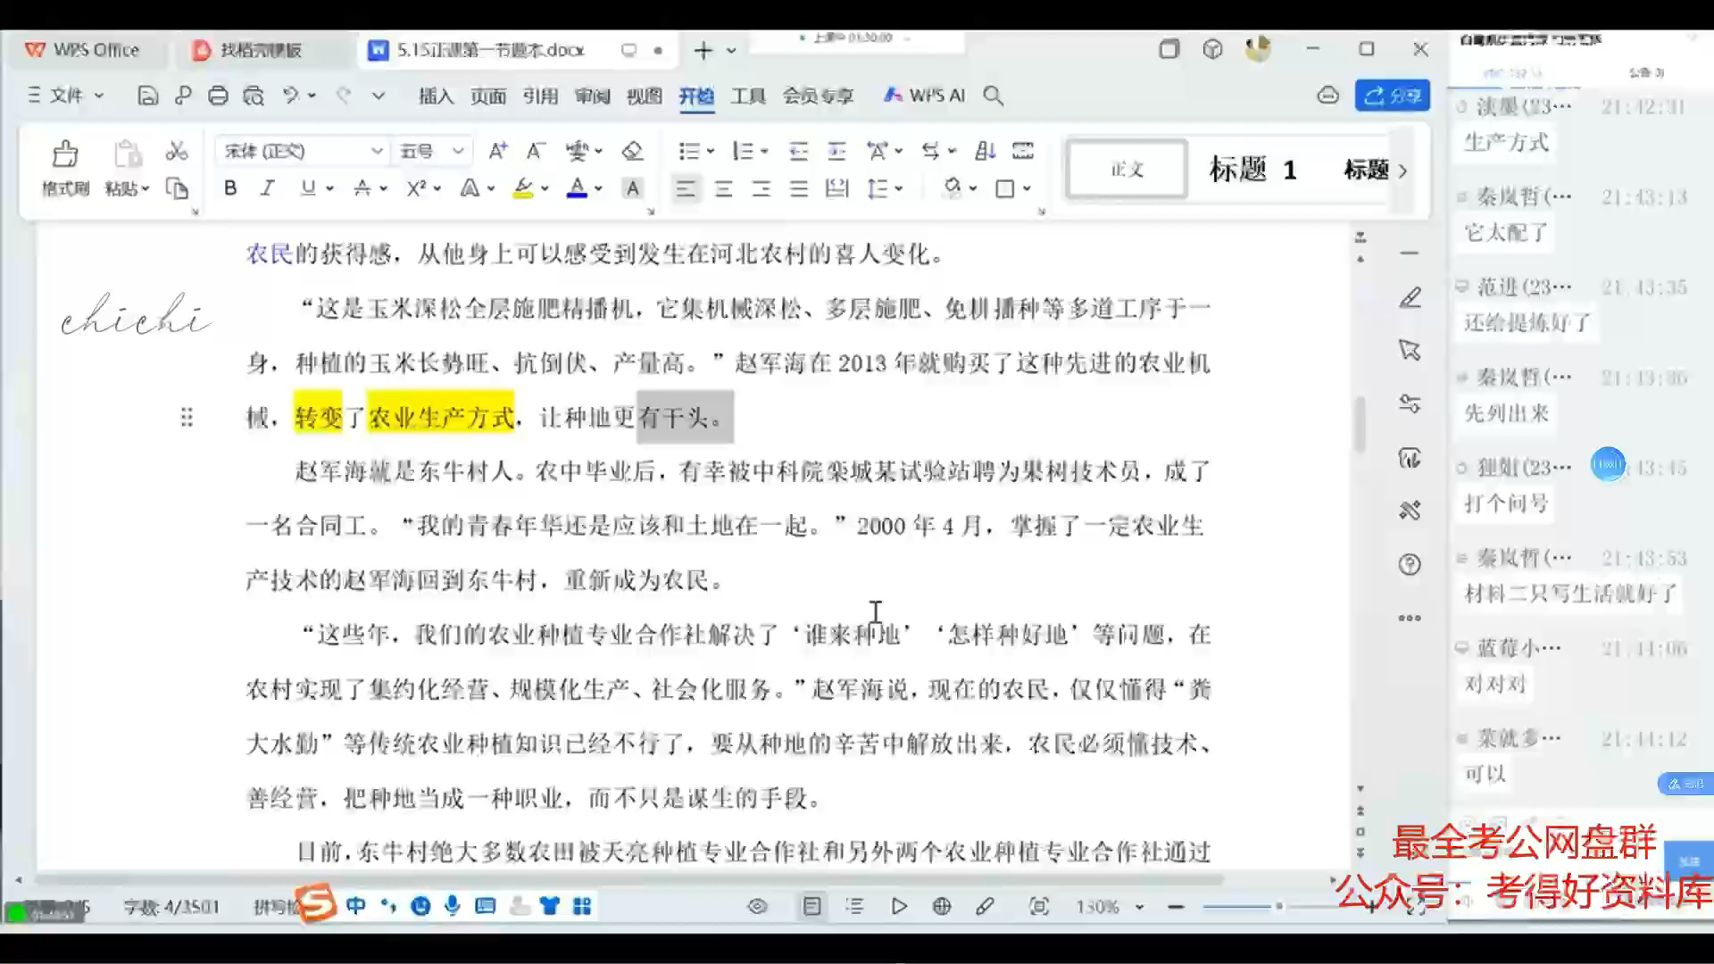Image resolution: width=1714 pixels, height=964 pixels.
Task: Click the Sort icon in ribbon
Action: coord(985,151)
